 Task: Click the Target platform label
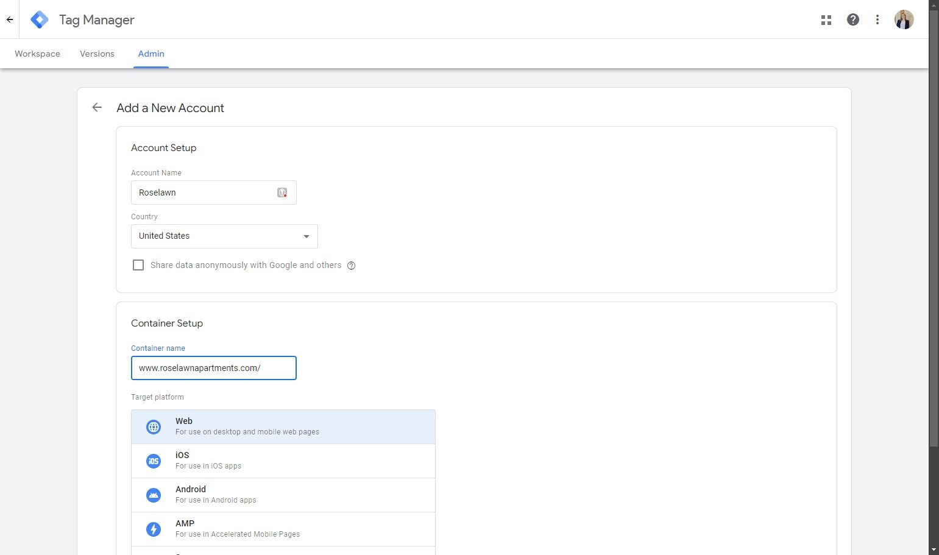point(157,397)
